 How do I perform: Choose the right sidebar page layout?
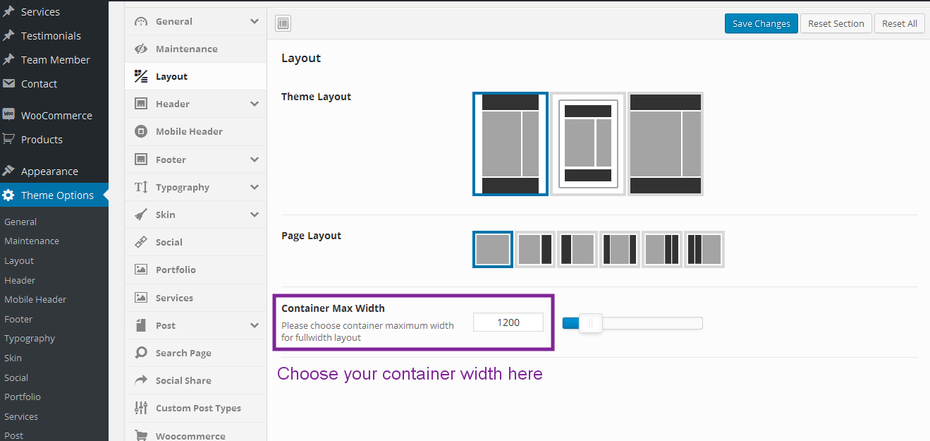[535, 249]
